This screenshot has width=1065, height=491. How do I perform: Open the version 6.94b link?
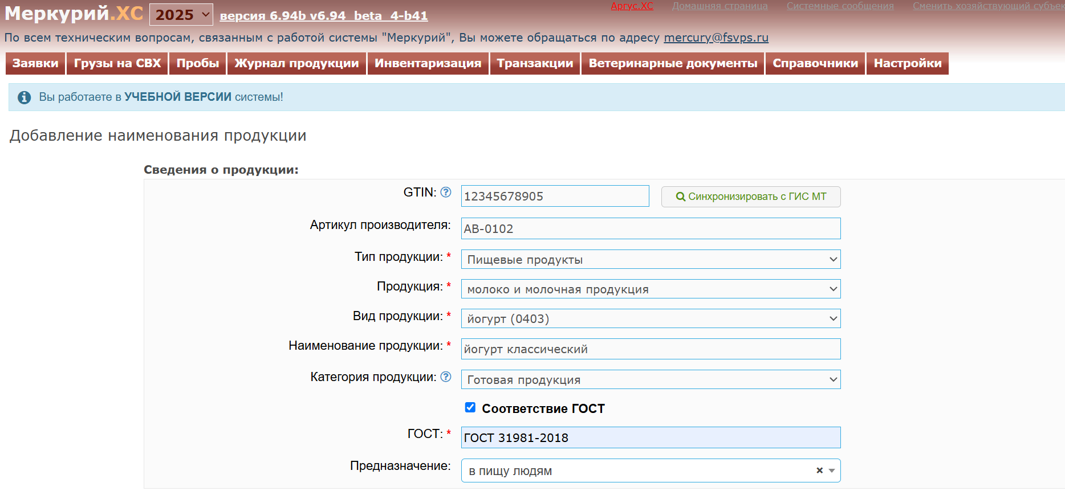pyautogui.click(x=323, y=16)
